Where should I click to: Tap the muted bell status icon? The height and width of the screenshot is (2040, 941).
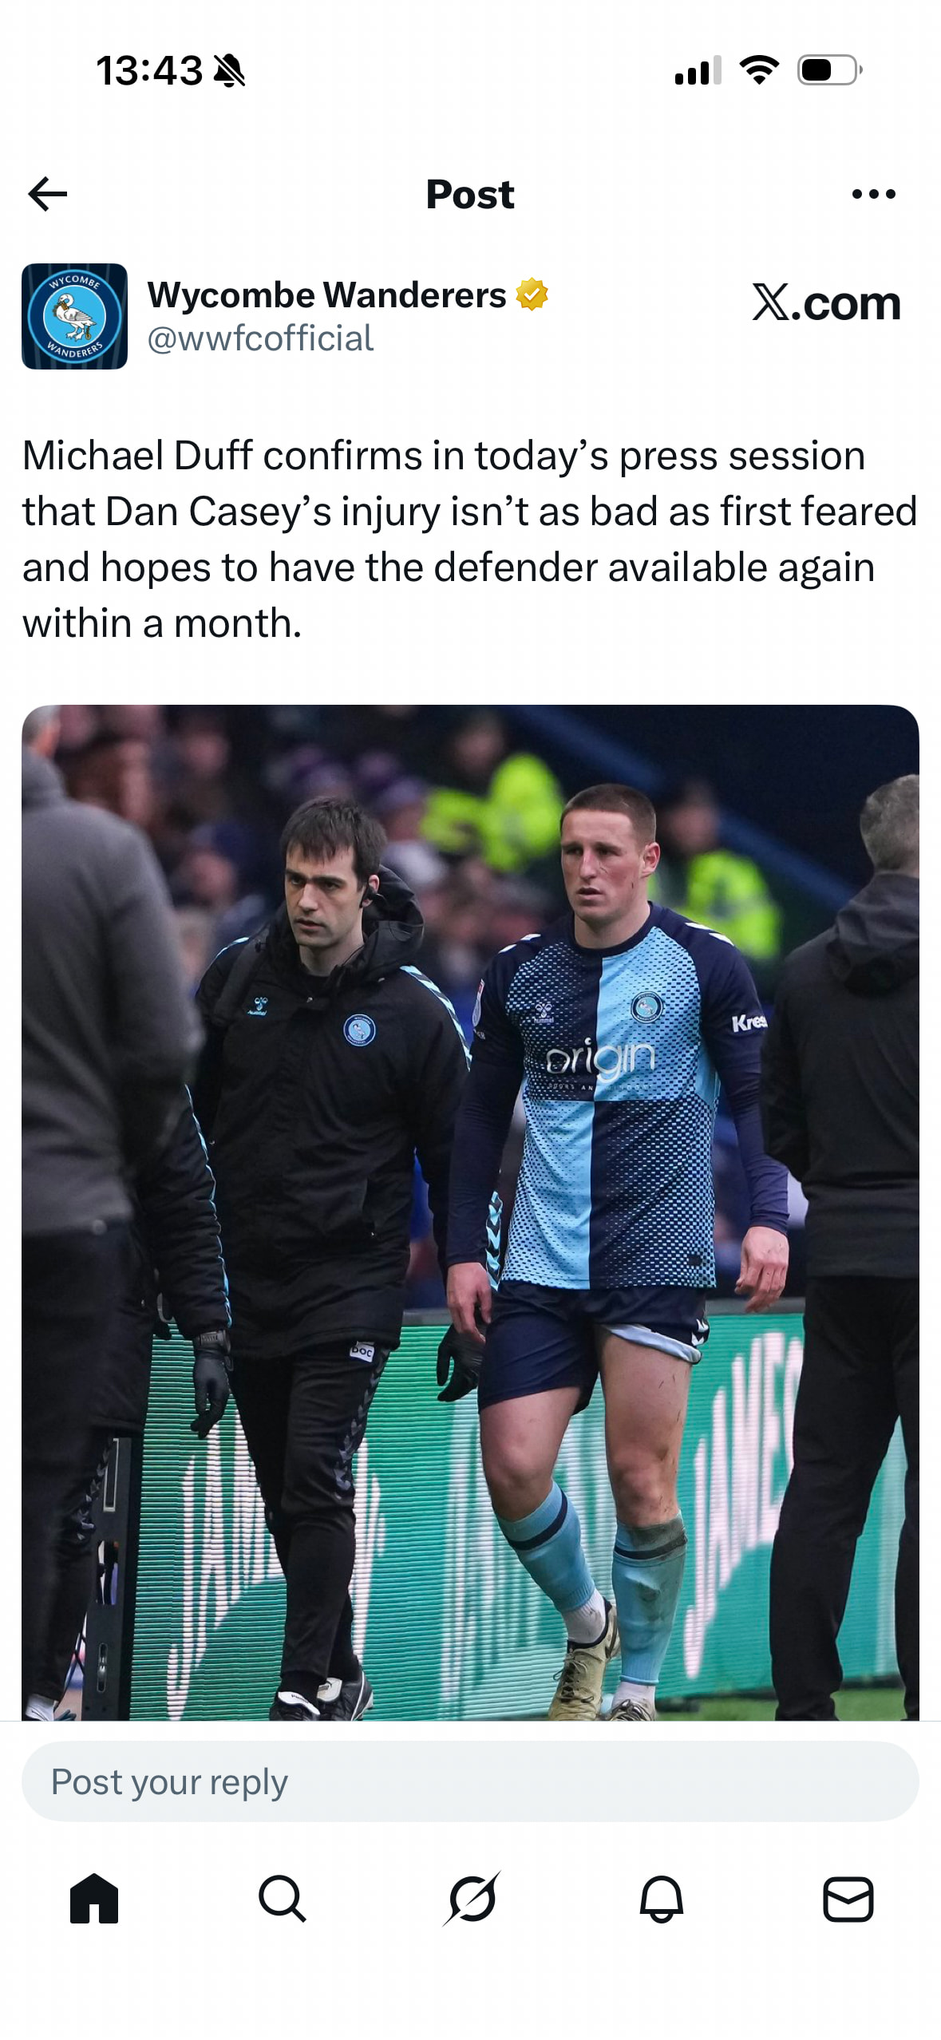point(229,71)
